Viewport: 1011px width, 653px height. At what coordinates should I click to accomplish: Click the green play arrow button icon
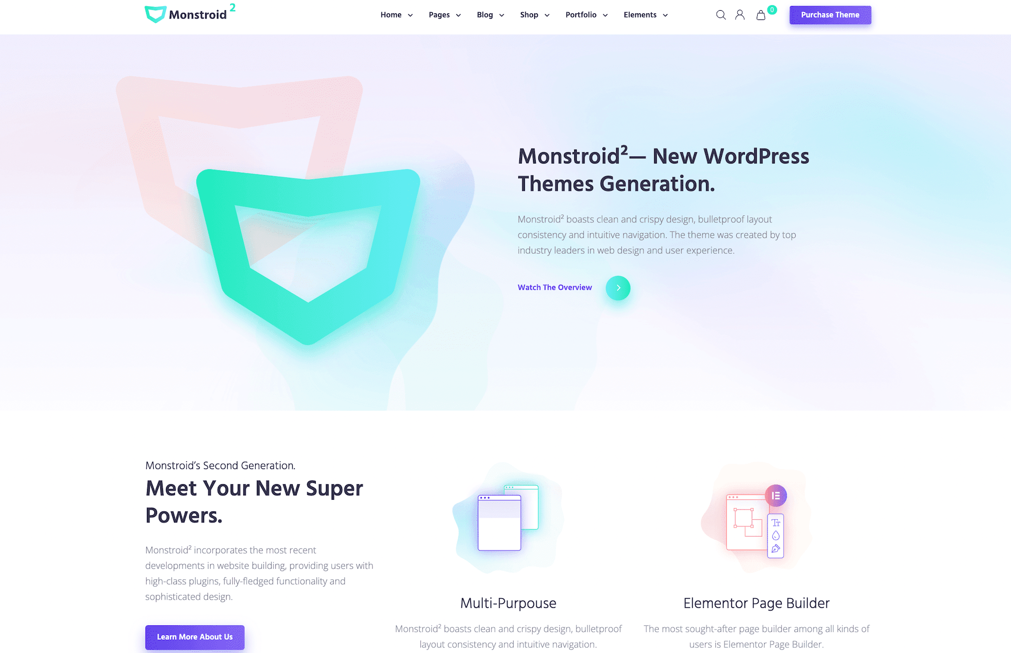pyautogui.click(x=617, y=288)
